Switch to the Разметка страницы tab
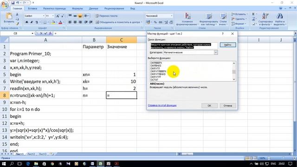Image resolution: width=297 pixels, height=167 pixels. pyautogui.click(x=54, y=8)
